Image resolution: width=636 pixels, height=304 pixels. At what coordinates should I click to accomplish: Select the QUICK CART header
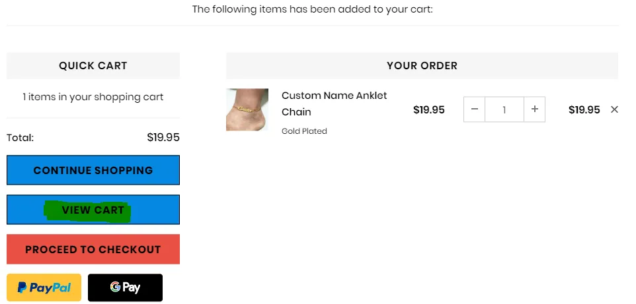[x=93, y=65]
